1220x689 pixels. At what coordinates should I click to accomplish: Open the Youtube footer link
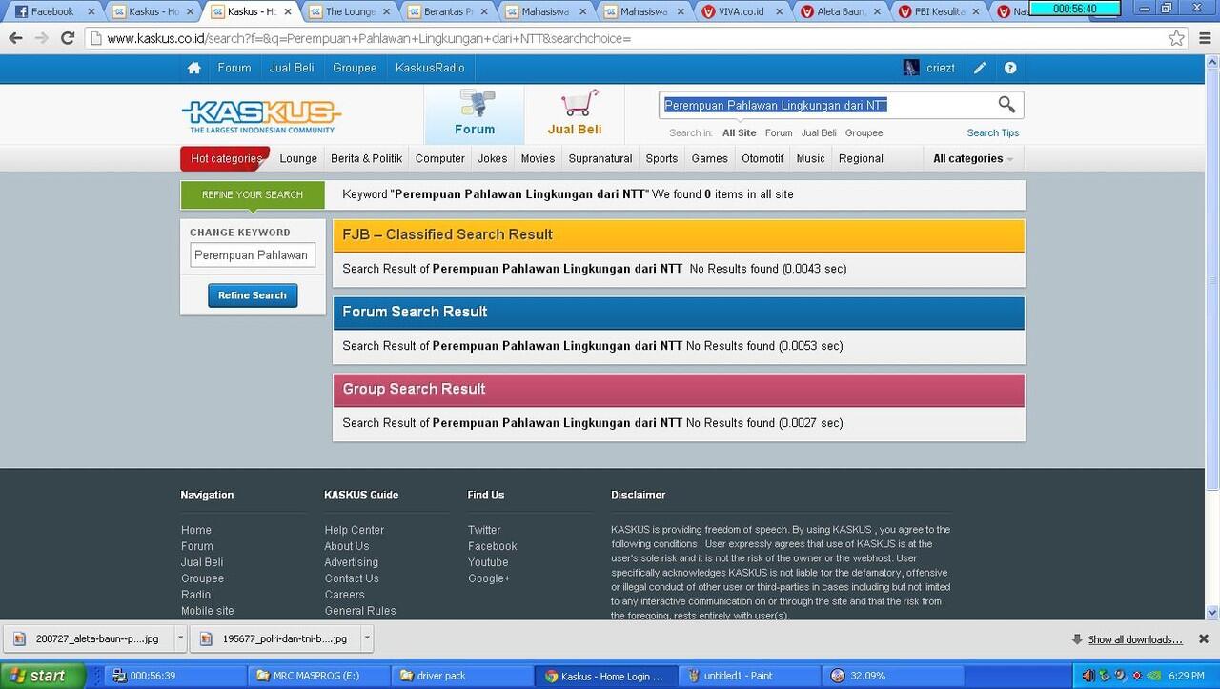tap(488, 562)
